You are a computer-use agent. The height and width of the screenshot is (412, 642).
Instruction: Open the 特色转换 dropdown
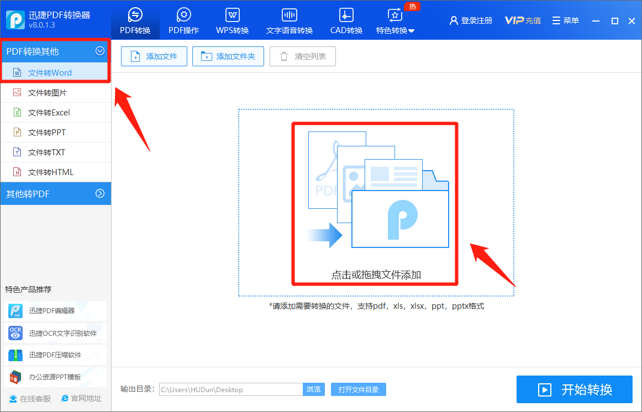click(x=402, y=20)
